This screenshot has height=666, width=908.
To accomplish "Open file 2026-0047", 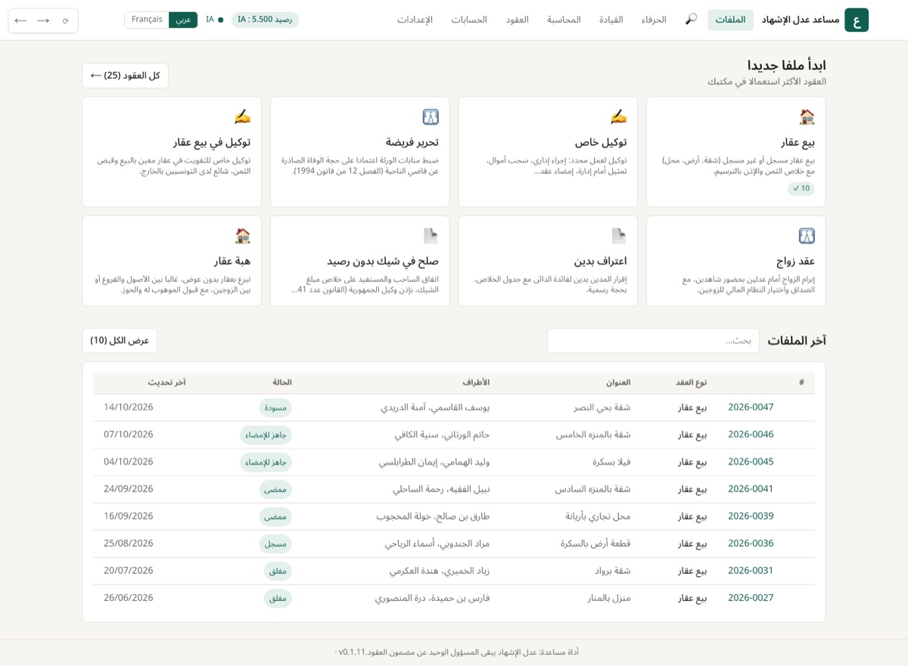I will click(x=751, y=407).
